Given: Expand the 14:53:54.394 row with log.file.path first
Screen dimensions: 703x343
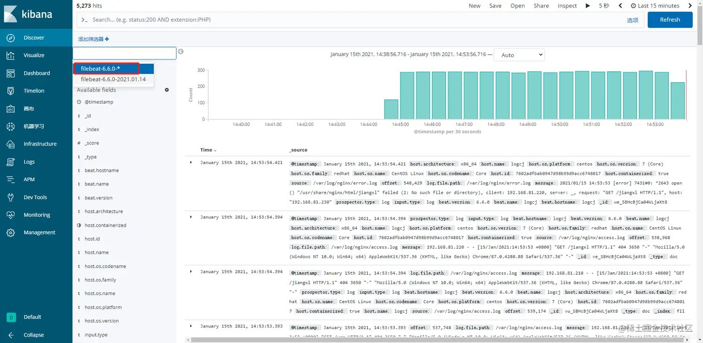Looking at the screenshot, I should [191, 271].
